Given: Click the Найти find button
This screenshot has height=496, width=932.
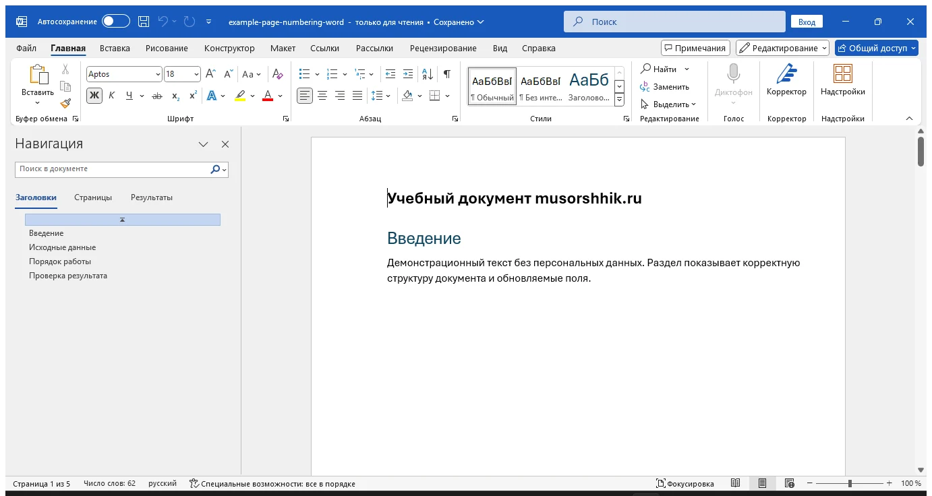Looking at the screenshot, I should pyautogui.click(x=658, y=69).
